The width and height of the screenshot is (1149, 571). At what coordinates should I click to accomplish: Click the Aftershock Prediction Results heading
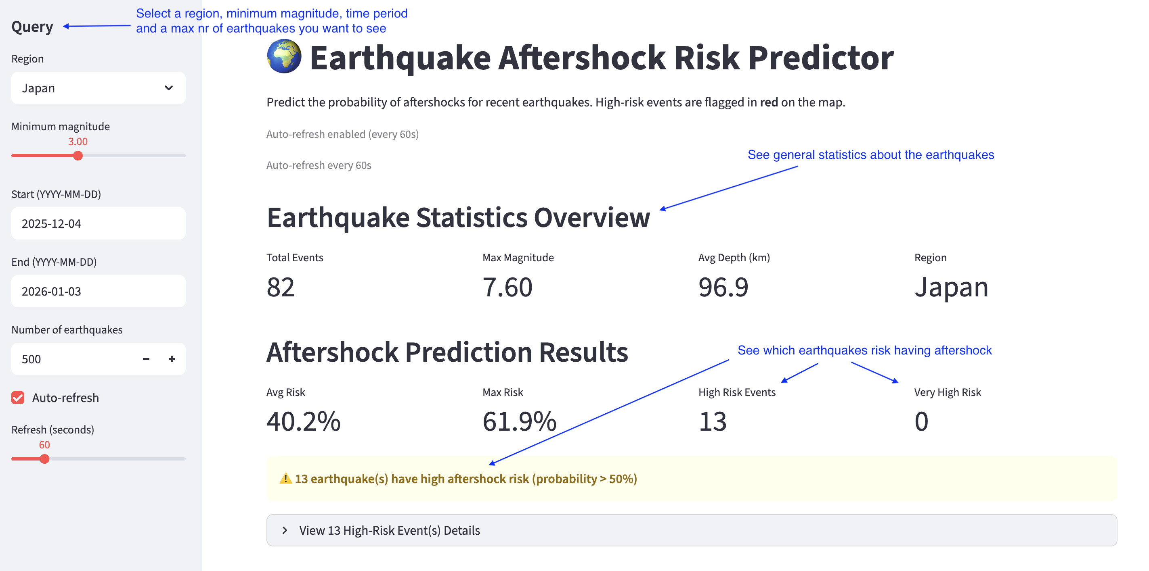(x=447, y=352)
